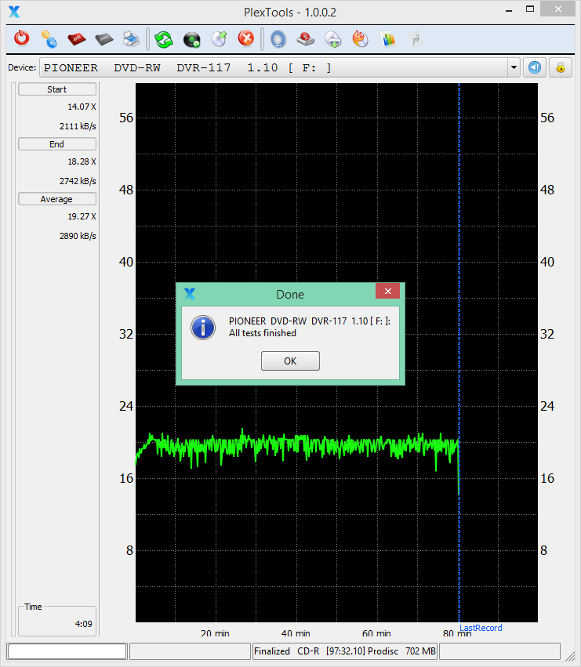Refresh drives using green arrows icon

pos(163,39)
